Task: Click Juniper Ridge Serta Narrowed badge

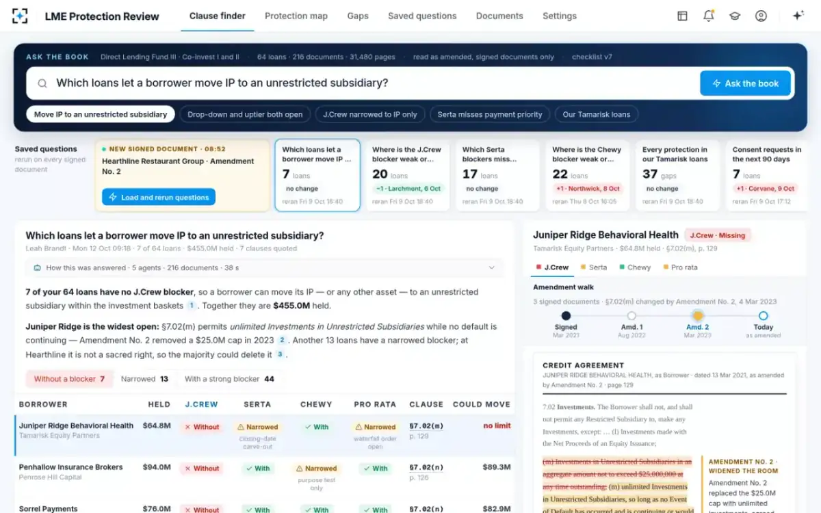Action: point(257,427)
